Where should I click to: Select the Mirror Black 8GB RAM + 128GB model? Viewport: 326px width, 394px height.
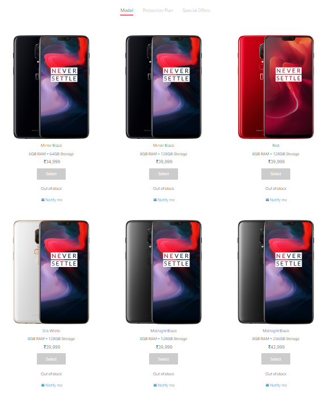click(163, 174)
